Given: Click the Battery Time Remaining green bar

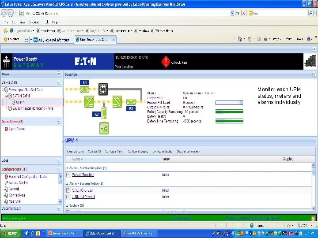Looking at the screenshot, I should click(x=229, y=121).
